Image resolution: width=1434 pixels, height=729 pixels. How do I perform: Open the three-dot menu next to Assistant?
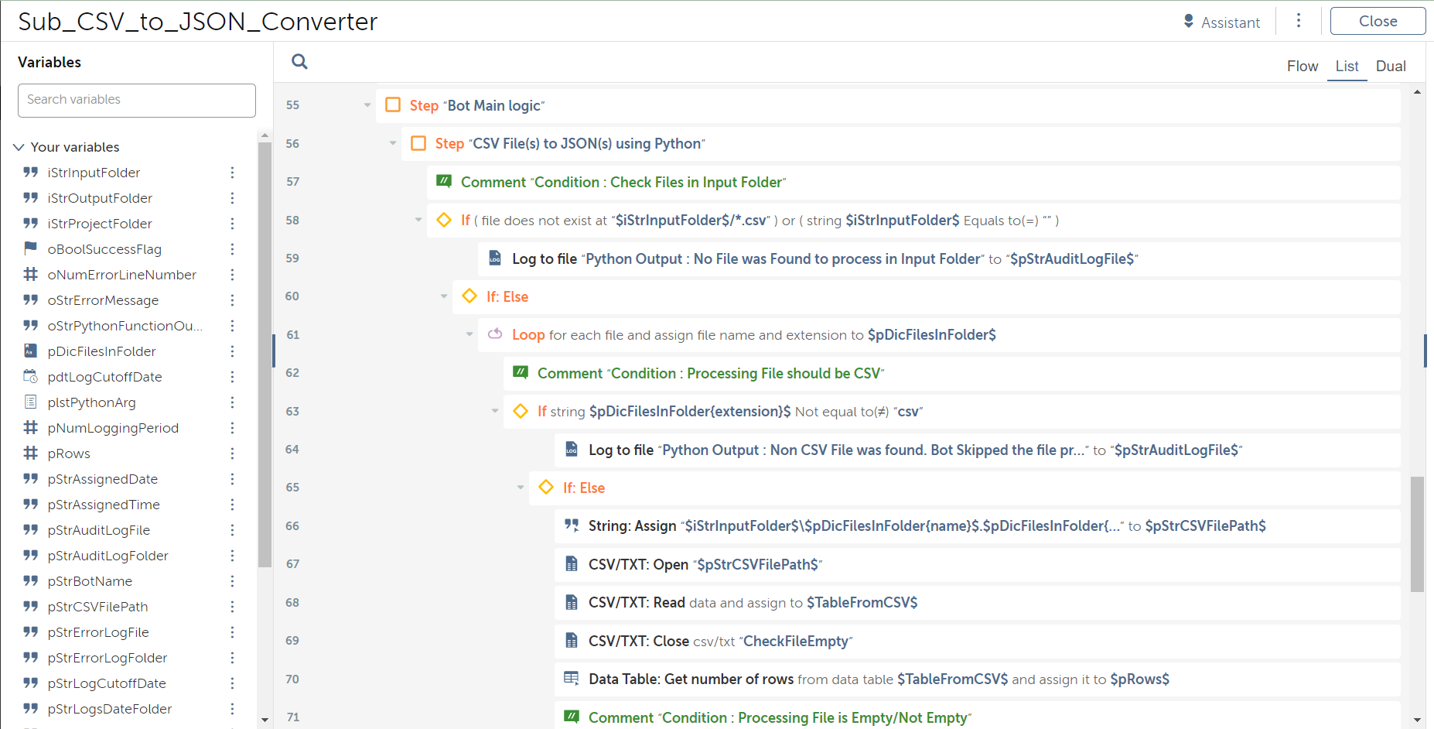click(x=1299, y=21)
